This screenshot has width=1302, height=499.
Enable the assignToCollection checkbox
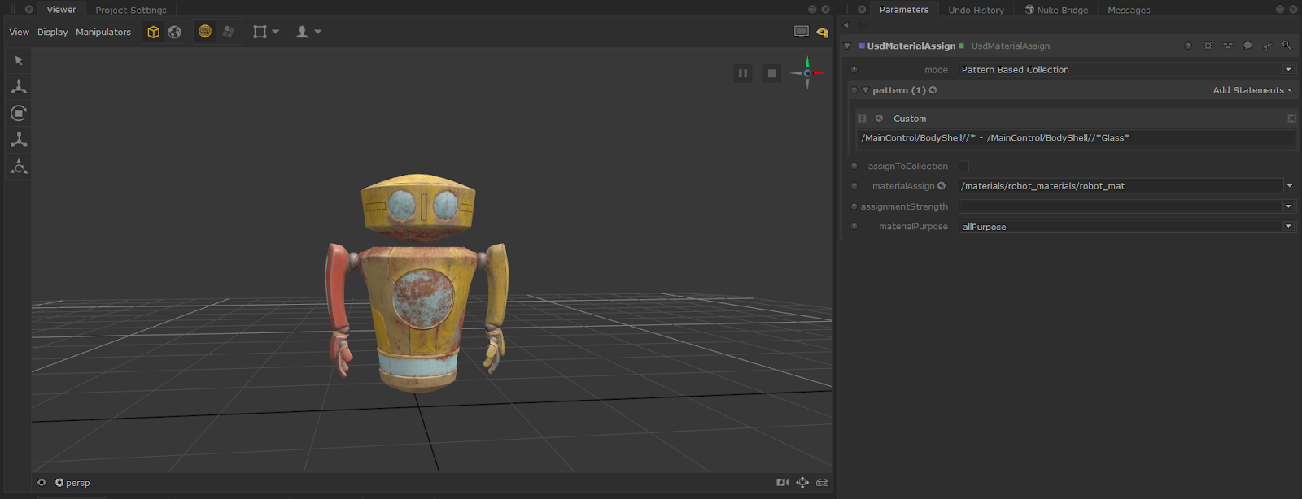point(963,166)
